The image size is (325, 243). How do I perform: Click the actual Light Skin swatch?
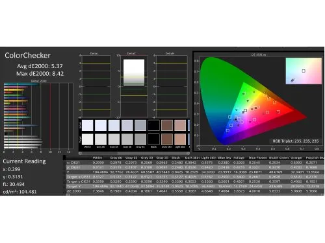[x=180, y=126]
